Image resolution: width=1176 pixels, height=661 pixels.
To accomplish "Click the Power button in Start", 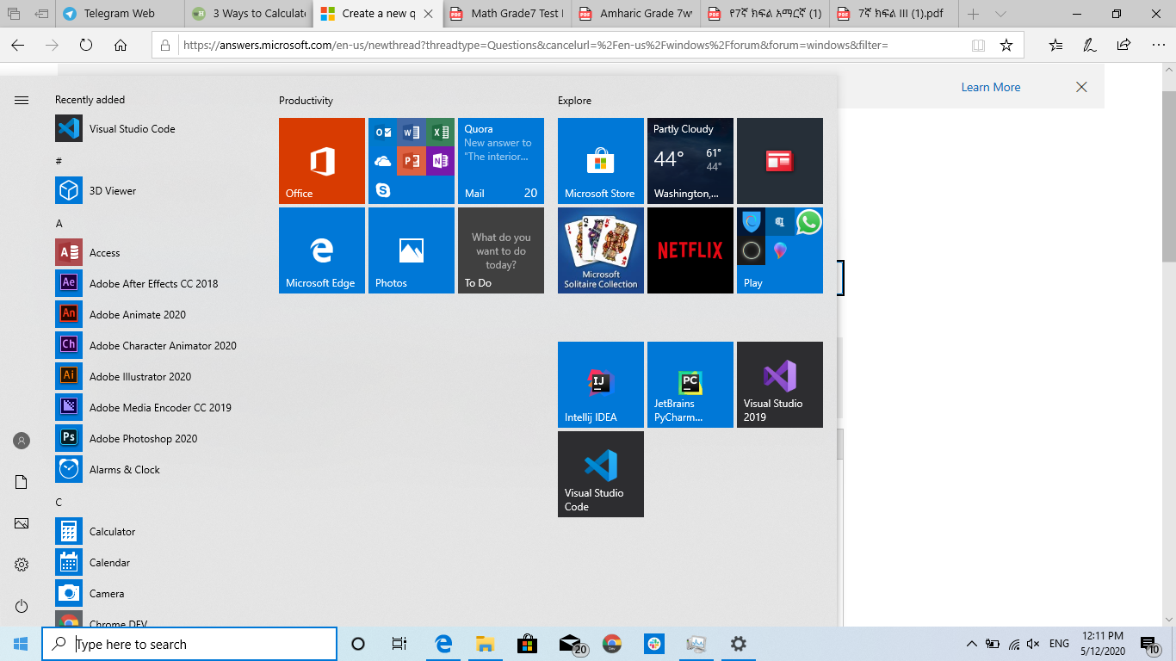I will point(22,606).
